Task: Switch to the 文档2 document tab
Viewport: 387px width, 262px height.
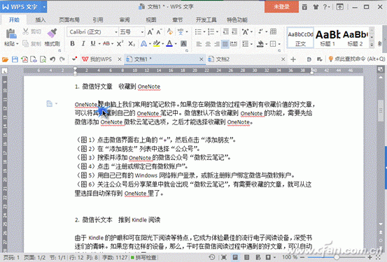Action: coord(223,59)
